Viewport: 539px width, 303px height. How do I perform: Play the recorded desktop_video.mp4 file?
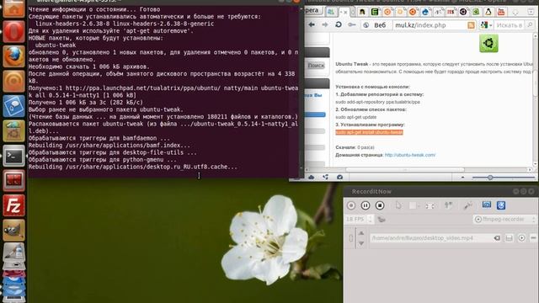[x=522, y=237]
